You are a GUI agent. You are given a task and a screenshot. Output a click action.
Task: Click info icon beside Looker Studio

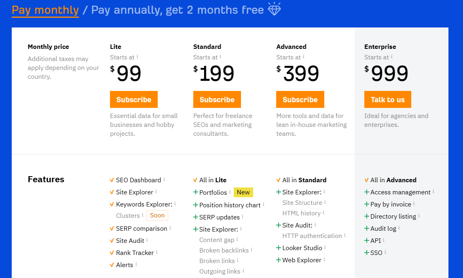click(325, 247)
